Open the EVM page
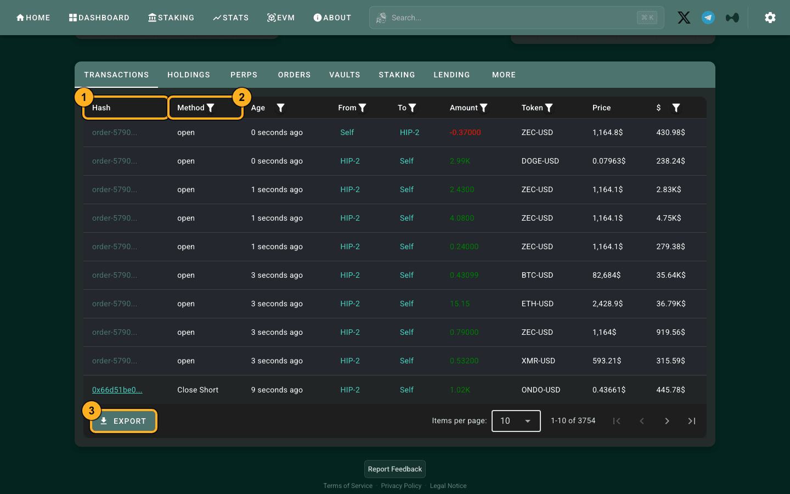The image size is (790, 494). (x=281, y=18)
